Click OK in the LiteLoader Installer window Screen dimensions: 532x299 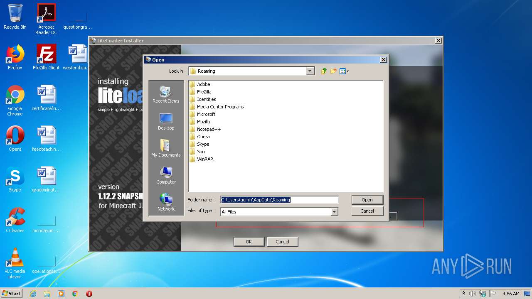pos(249,242)
